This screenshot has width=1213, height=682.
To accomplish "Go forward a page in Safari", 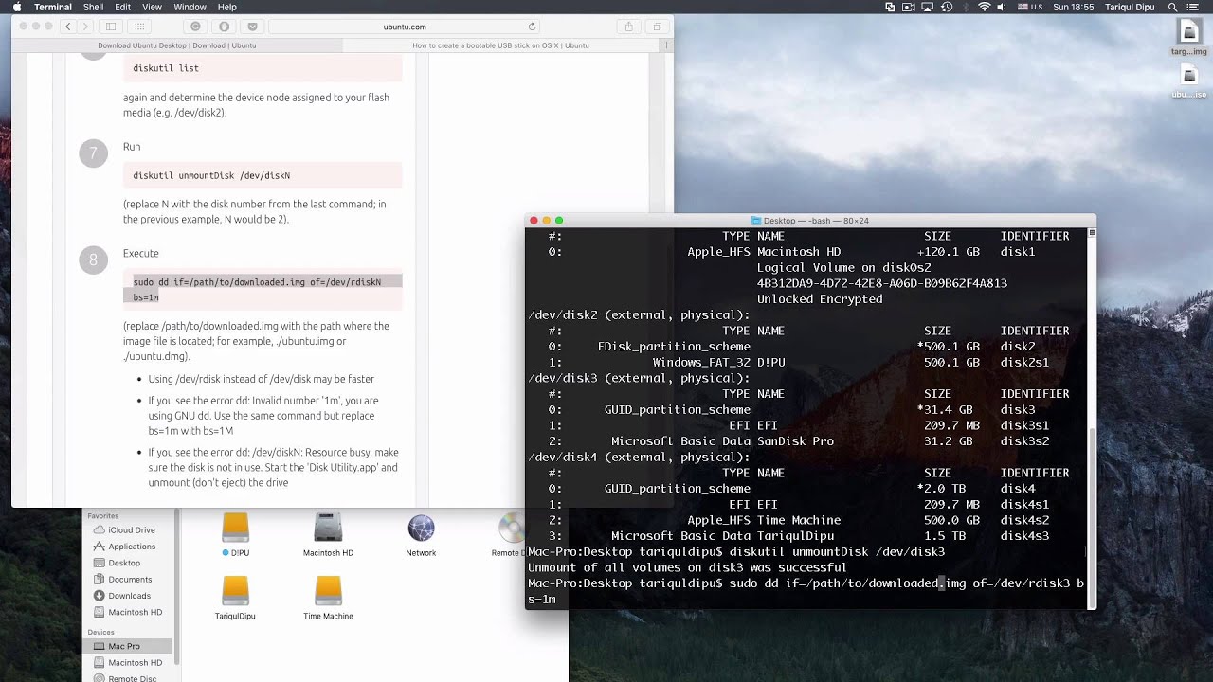I will [x=84, y=27].
